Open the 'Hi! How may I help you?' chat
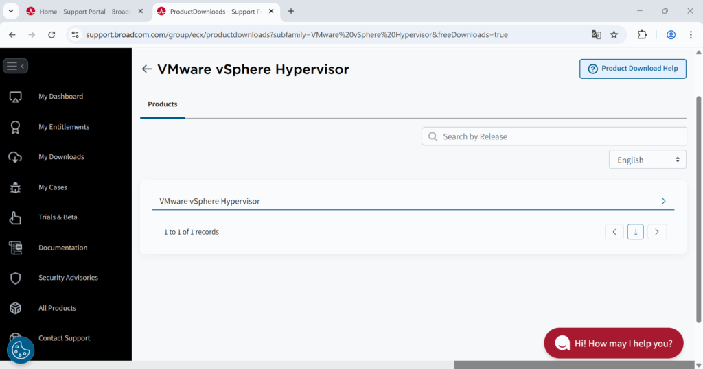Image resolution: width=703 pixels, height=369 pixels. (x=613, y=343)
